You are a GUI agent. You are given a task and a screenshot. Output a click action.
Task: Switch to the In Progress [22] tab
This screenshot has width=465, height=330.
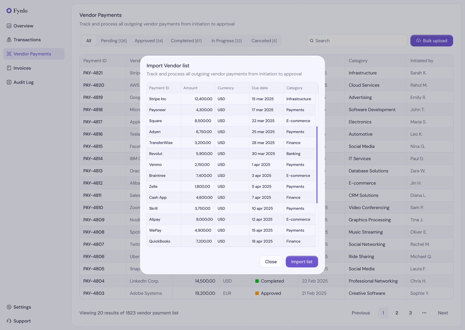tap(226, 41)
